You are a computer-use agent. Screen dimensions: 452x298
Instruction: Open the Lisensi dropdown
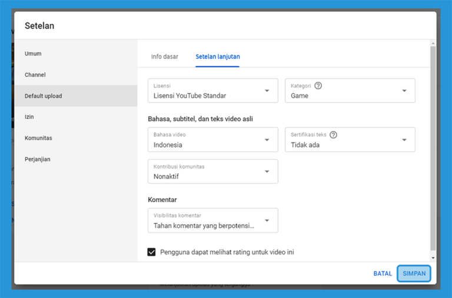coord(212,91)
